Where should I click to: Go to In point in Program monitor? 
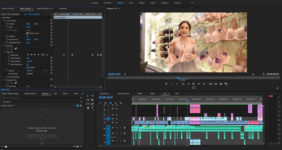(x=183, y=84)
